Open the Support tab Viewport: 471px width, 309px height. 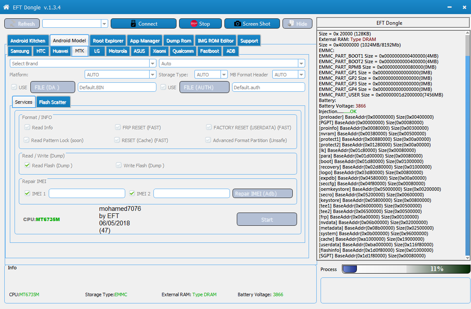(249, 41)
